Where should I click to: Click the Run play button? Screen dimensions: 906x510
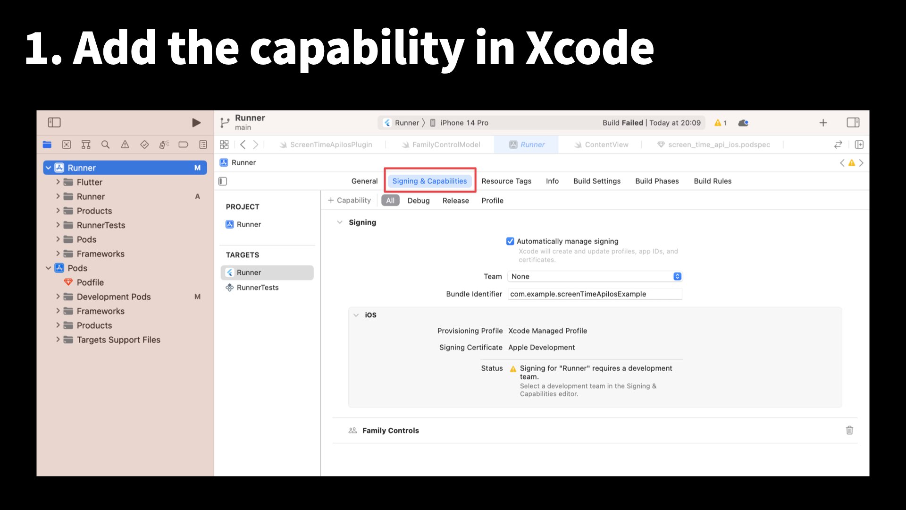196,123
